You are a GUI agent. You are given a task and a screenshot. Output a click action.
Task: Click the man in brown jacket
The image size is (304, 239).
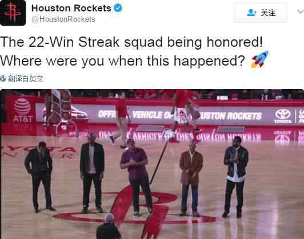click(191, 178)
